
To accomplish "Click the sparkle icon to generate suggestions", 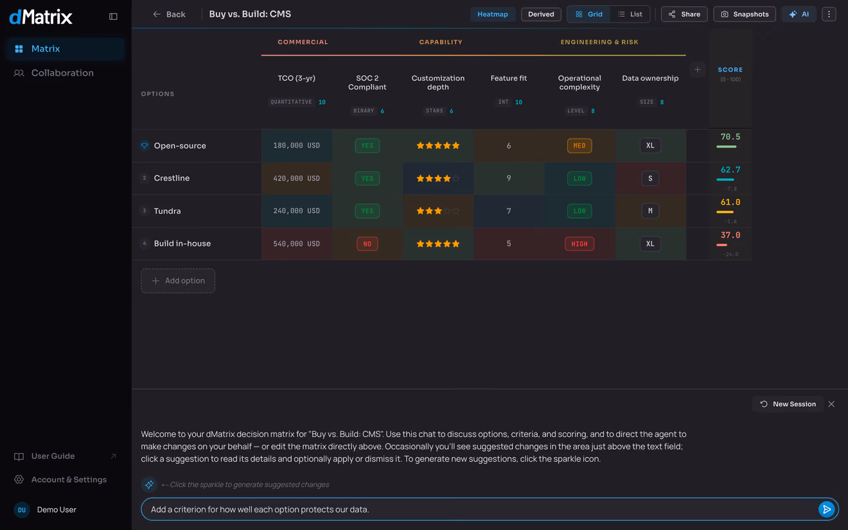I will tap(149, 484).
